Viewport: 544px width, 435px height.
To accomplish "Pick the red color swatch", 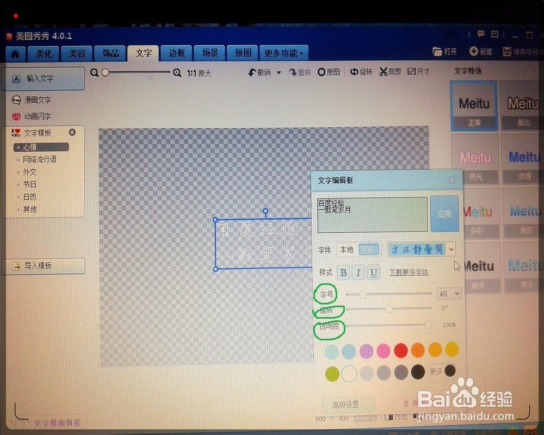I will [x=401, y=351].
